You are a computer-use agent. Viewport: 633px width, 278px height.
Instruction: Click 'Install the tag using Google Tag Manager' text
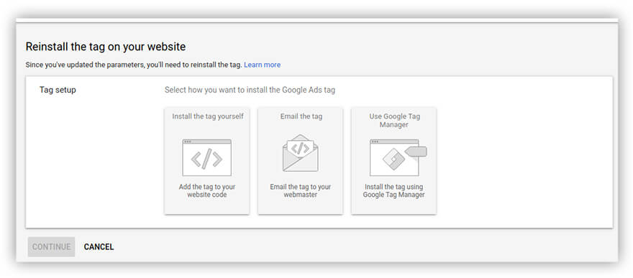(394, 190)
